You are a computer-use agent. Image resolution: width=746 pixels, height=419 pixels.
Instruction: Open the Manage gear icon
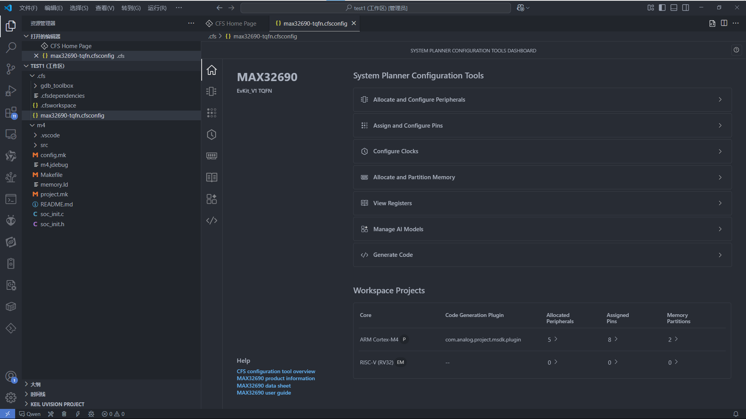click(x=11, y=398)
